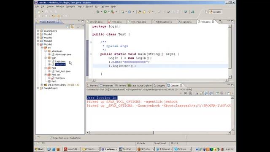The height and width of the screenshot is (152, 270).
Task: Open the Refactor menu
Action: tap(60, 6)
